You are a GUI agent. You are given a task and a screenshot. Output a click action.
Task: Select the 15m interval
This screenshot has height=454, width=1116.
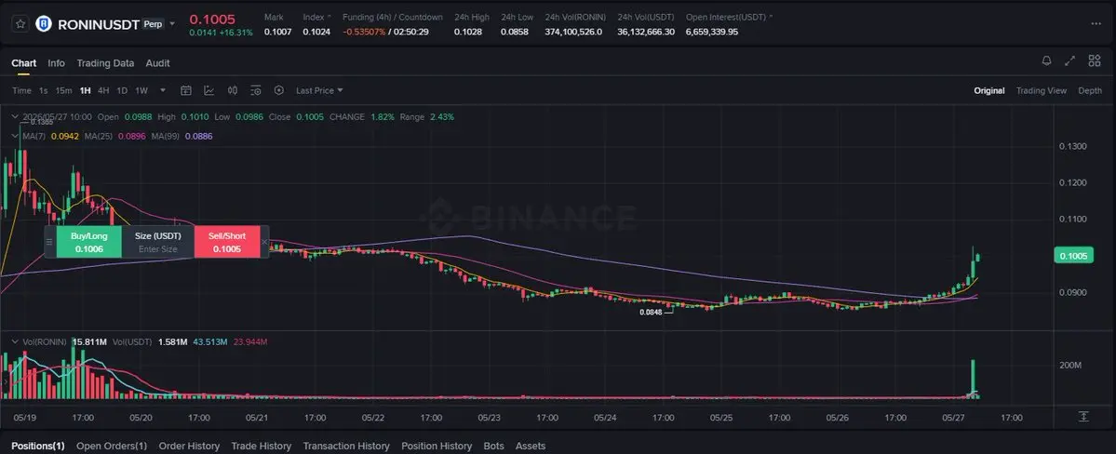click(x=64, y=90)
